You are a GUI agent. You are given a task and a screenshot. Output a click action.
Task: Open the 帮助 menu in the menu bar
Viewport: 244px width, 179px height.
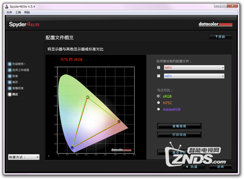[x=27, y=12]
